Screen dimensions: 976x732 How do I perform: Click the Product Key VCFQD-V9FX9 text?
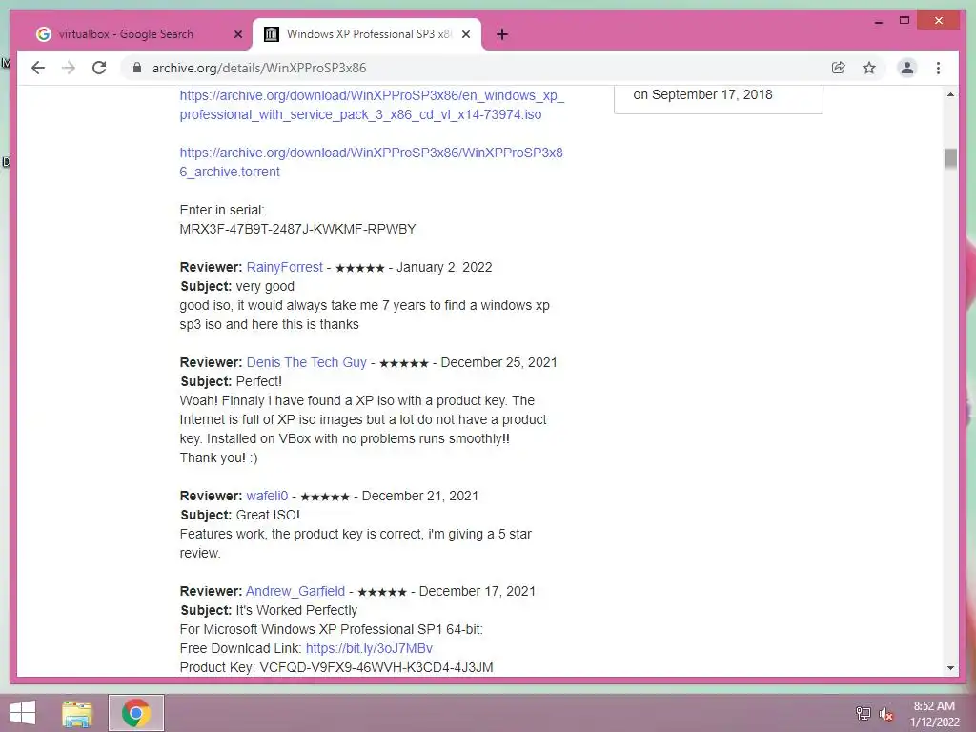[336, 667]
